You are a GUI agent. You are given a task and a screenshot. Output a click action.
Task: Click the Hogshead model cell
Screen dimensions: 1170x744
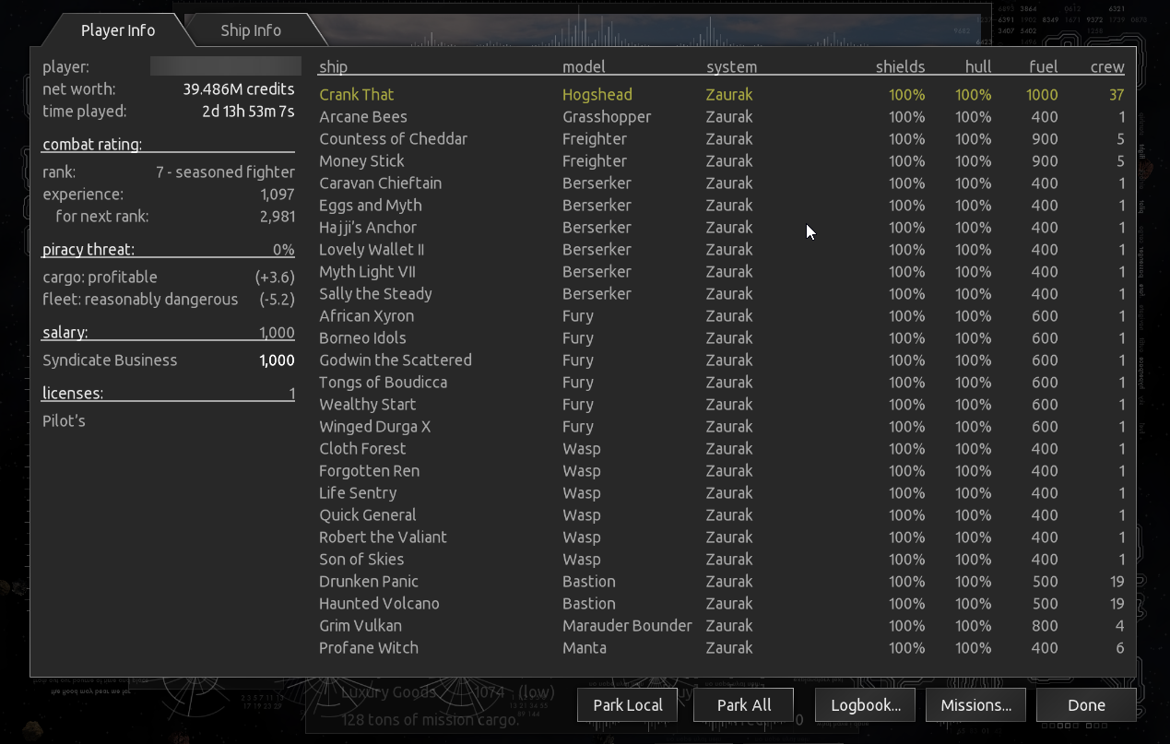coord(597,95)
